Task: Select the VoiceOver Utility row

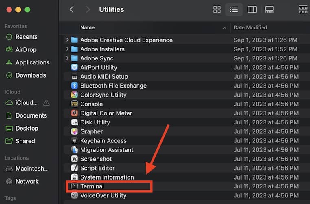Action: 103,195
